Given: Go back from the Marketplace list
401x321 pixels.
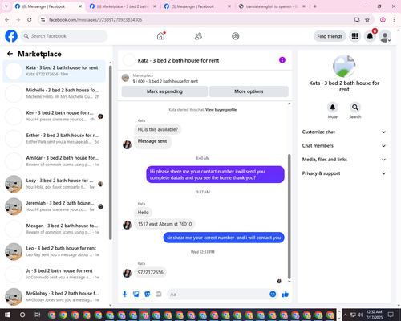Looking at the screenshot, I should click(10, 54).
